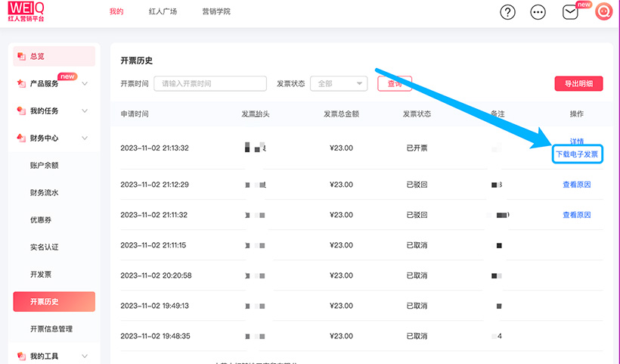Click the 导出明细 button
The height and width of the screenshot is (364, 620).
tap(578, 84)
